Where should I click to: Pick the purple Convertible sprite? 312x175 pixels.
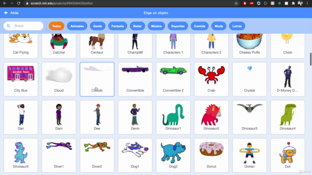(135, 79)
